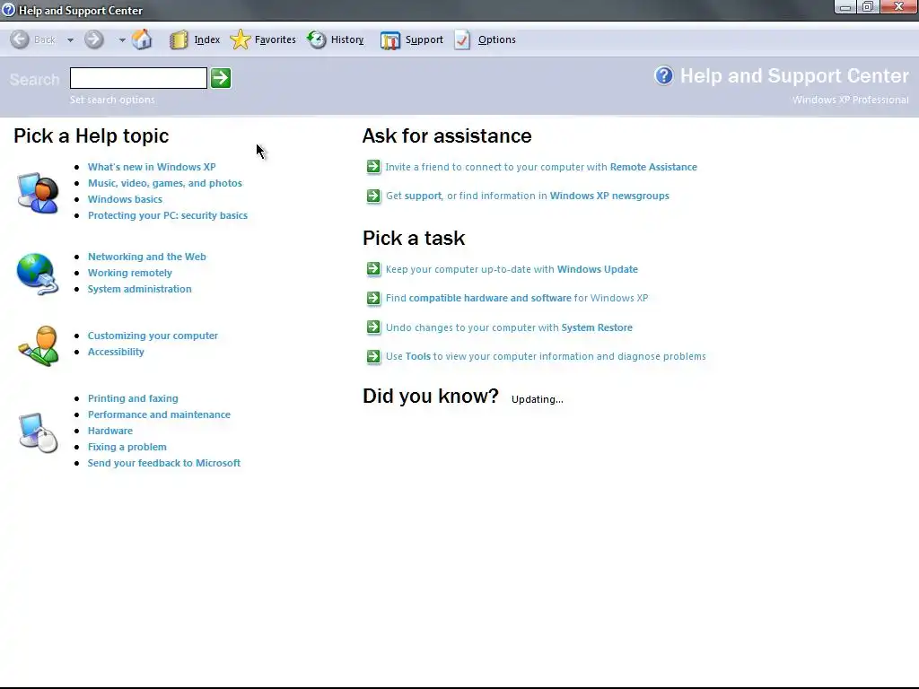Click the person with paintbrush icon

click(38, 345)
